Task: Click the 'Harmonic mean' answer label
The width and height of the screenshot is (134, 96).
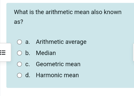Action: point(57,75)
